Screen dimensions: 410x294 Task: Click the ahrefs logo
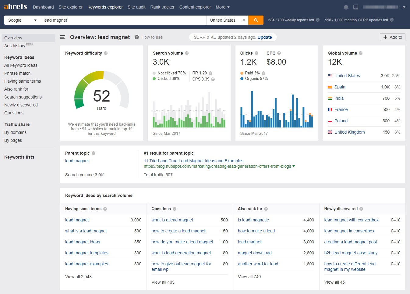(x=16, y=7)
